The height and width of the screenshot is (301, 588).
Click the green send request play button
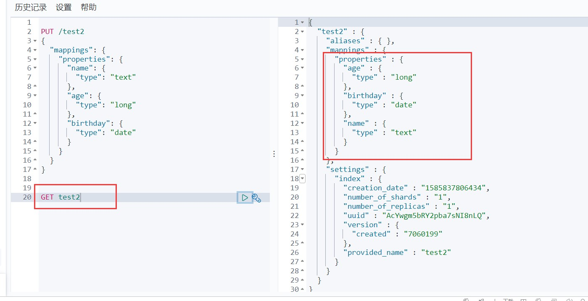click(245, 197)
